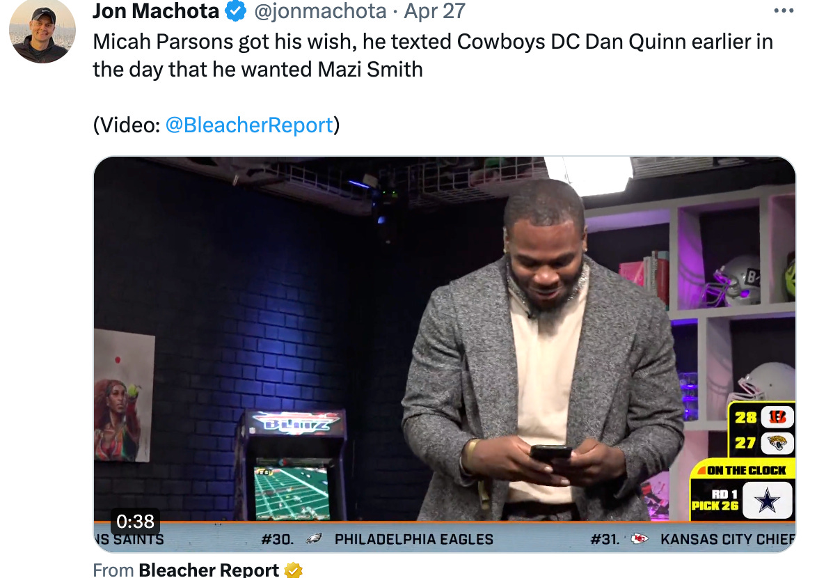
Task: Click the Apr 27 timestamp
Action: pyautogui.click(x=434, y=11)
